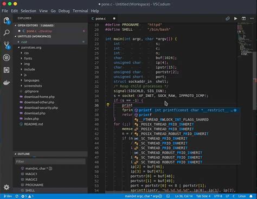Click Ln 36, Col 14 in status bar
The height and width of the screenshot is (199, 257).
[x=184, y=196]
